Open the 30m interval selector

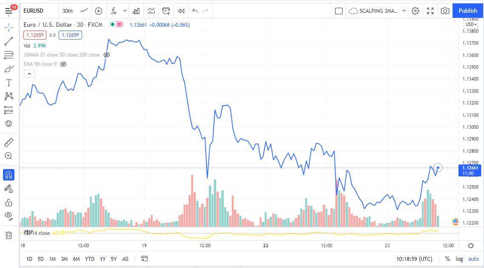(x=67, y=11)
